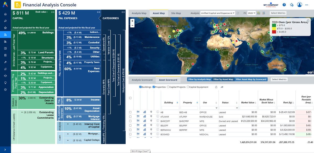The height and width of the screenshot is (153, 314).
Task: Zoom in on the map
Action: point(132,21)
